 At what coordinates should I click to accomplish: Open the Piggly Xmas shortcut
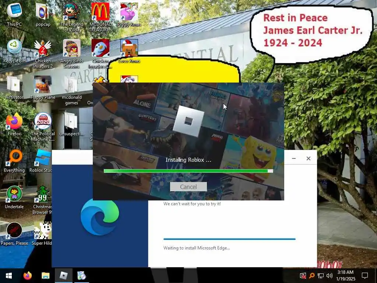coord(129,14)
